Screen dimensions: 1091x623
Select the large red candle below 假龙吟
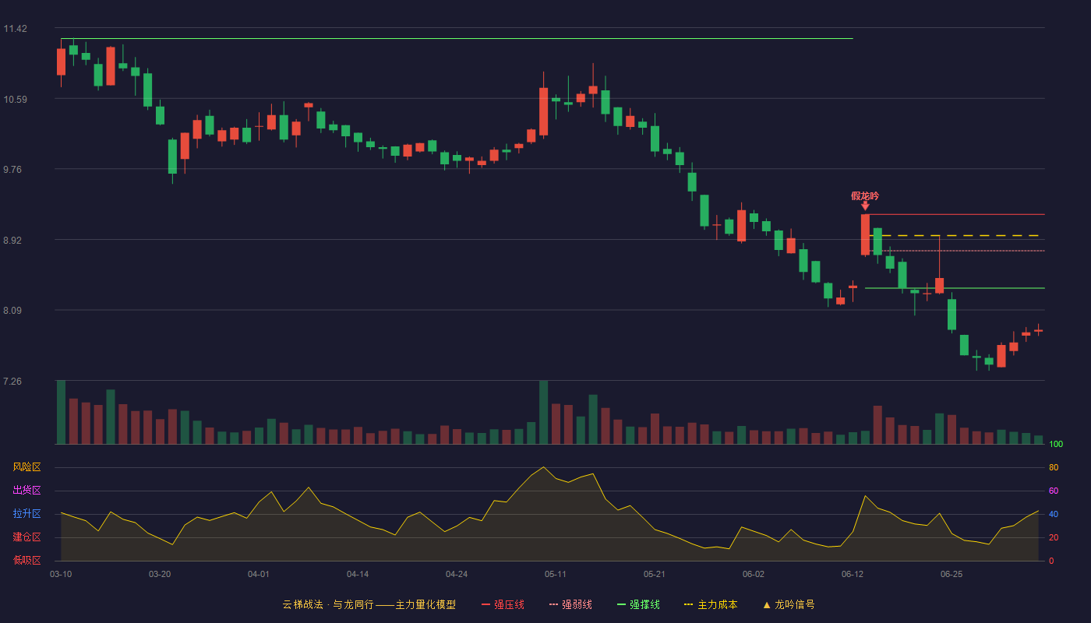click(x=865, y=234)
